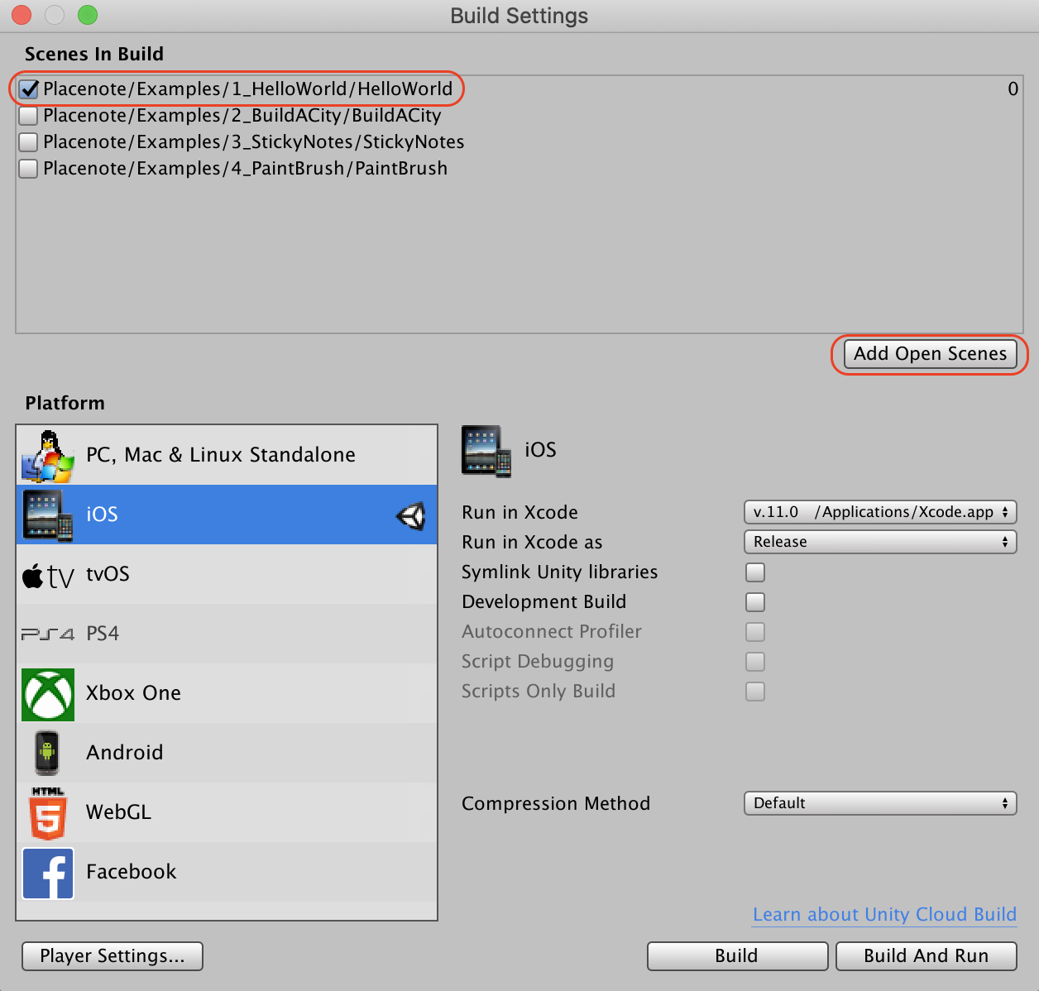Image resolution: width=1039 pixels, height=991 pixels.
Task: Click the Build Settings title text
Action: point(519,16)
